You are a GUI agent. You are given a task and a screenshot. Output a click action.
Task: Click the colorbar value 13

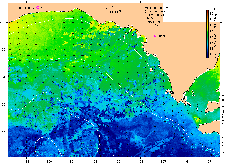coord(211,54)
